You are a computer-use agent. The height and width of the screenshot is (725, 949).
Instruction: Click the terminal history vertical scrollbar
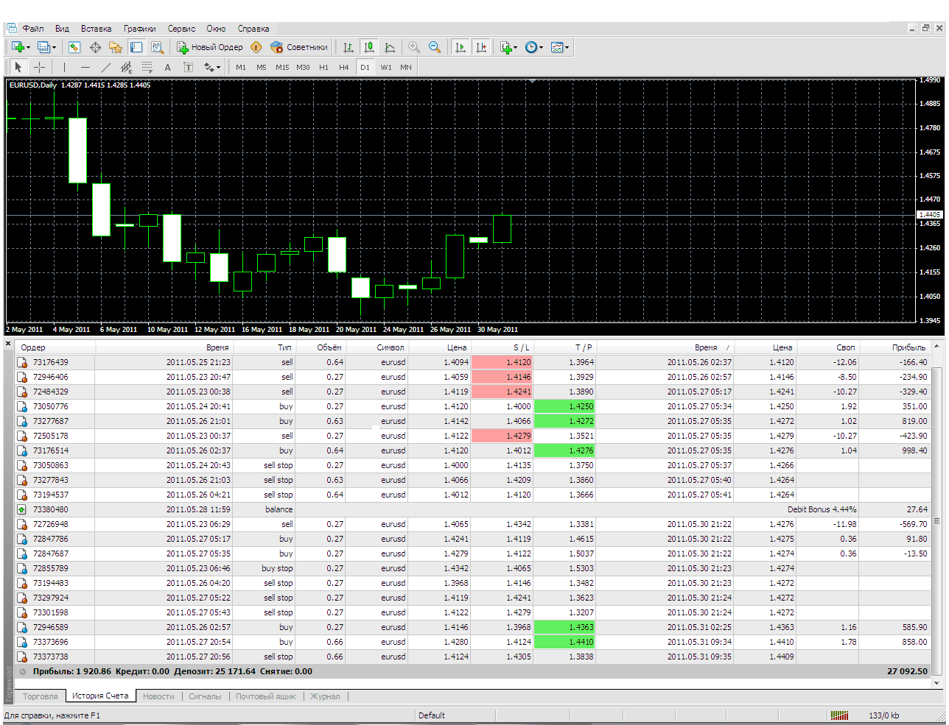click(x=937, y=515)
